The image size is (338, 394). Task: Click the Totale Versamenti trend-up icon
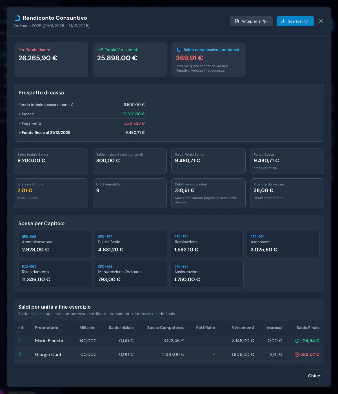100,50
